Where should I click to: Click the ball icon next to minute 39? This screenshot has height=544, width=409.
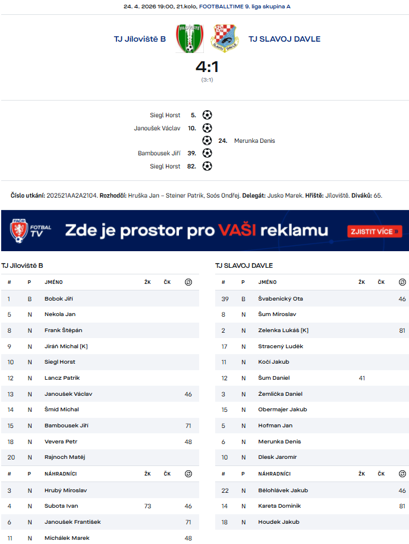[207, 153]
